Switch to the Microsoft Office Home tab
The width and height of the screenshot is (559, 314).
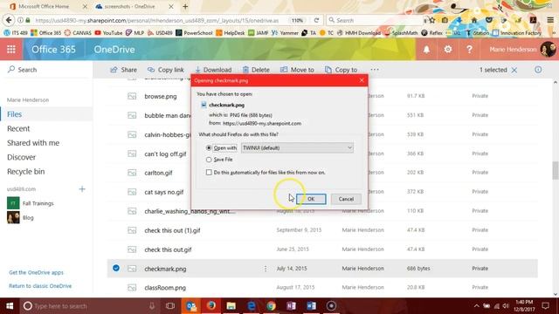44,6
